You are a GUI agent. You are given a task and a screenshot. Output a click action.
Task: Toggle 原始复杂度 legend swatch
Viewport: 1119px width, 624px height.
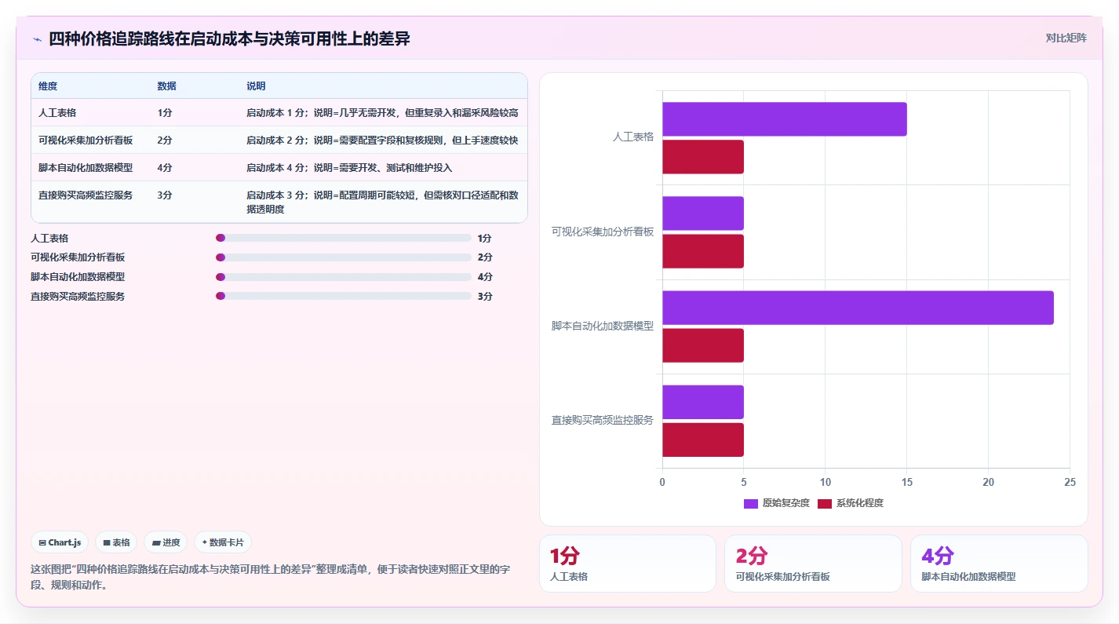point(751,503)
